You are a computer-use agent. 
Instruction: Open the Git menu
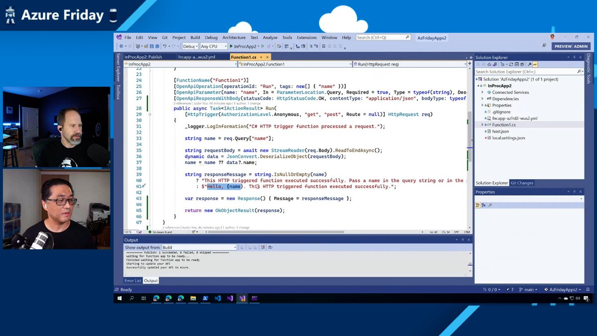point(165,37)
